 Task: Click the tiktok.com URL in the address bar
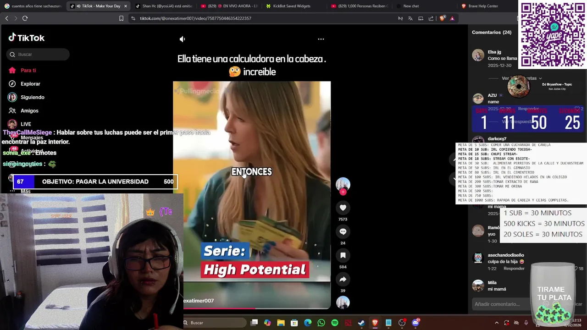[195, 18]
